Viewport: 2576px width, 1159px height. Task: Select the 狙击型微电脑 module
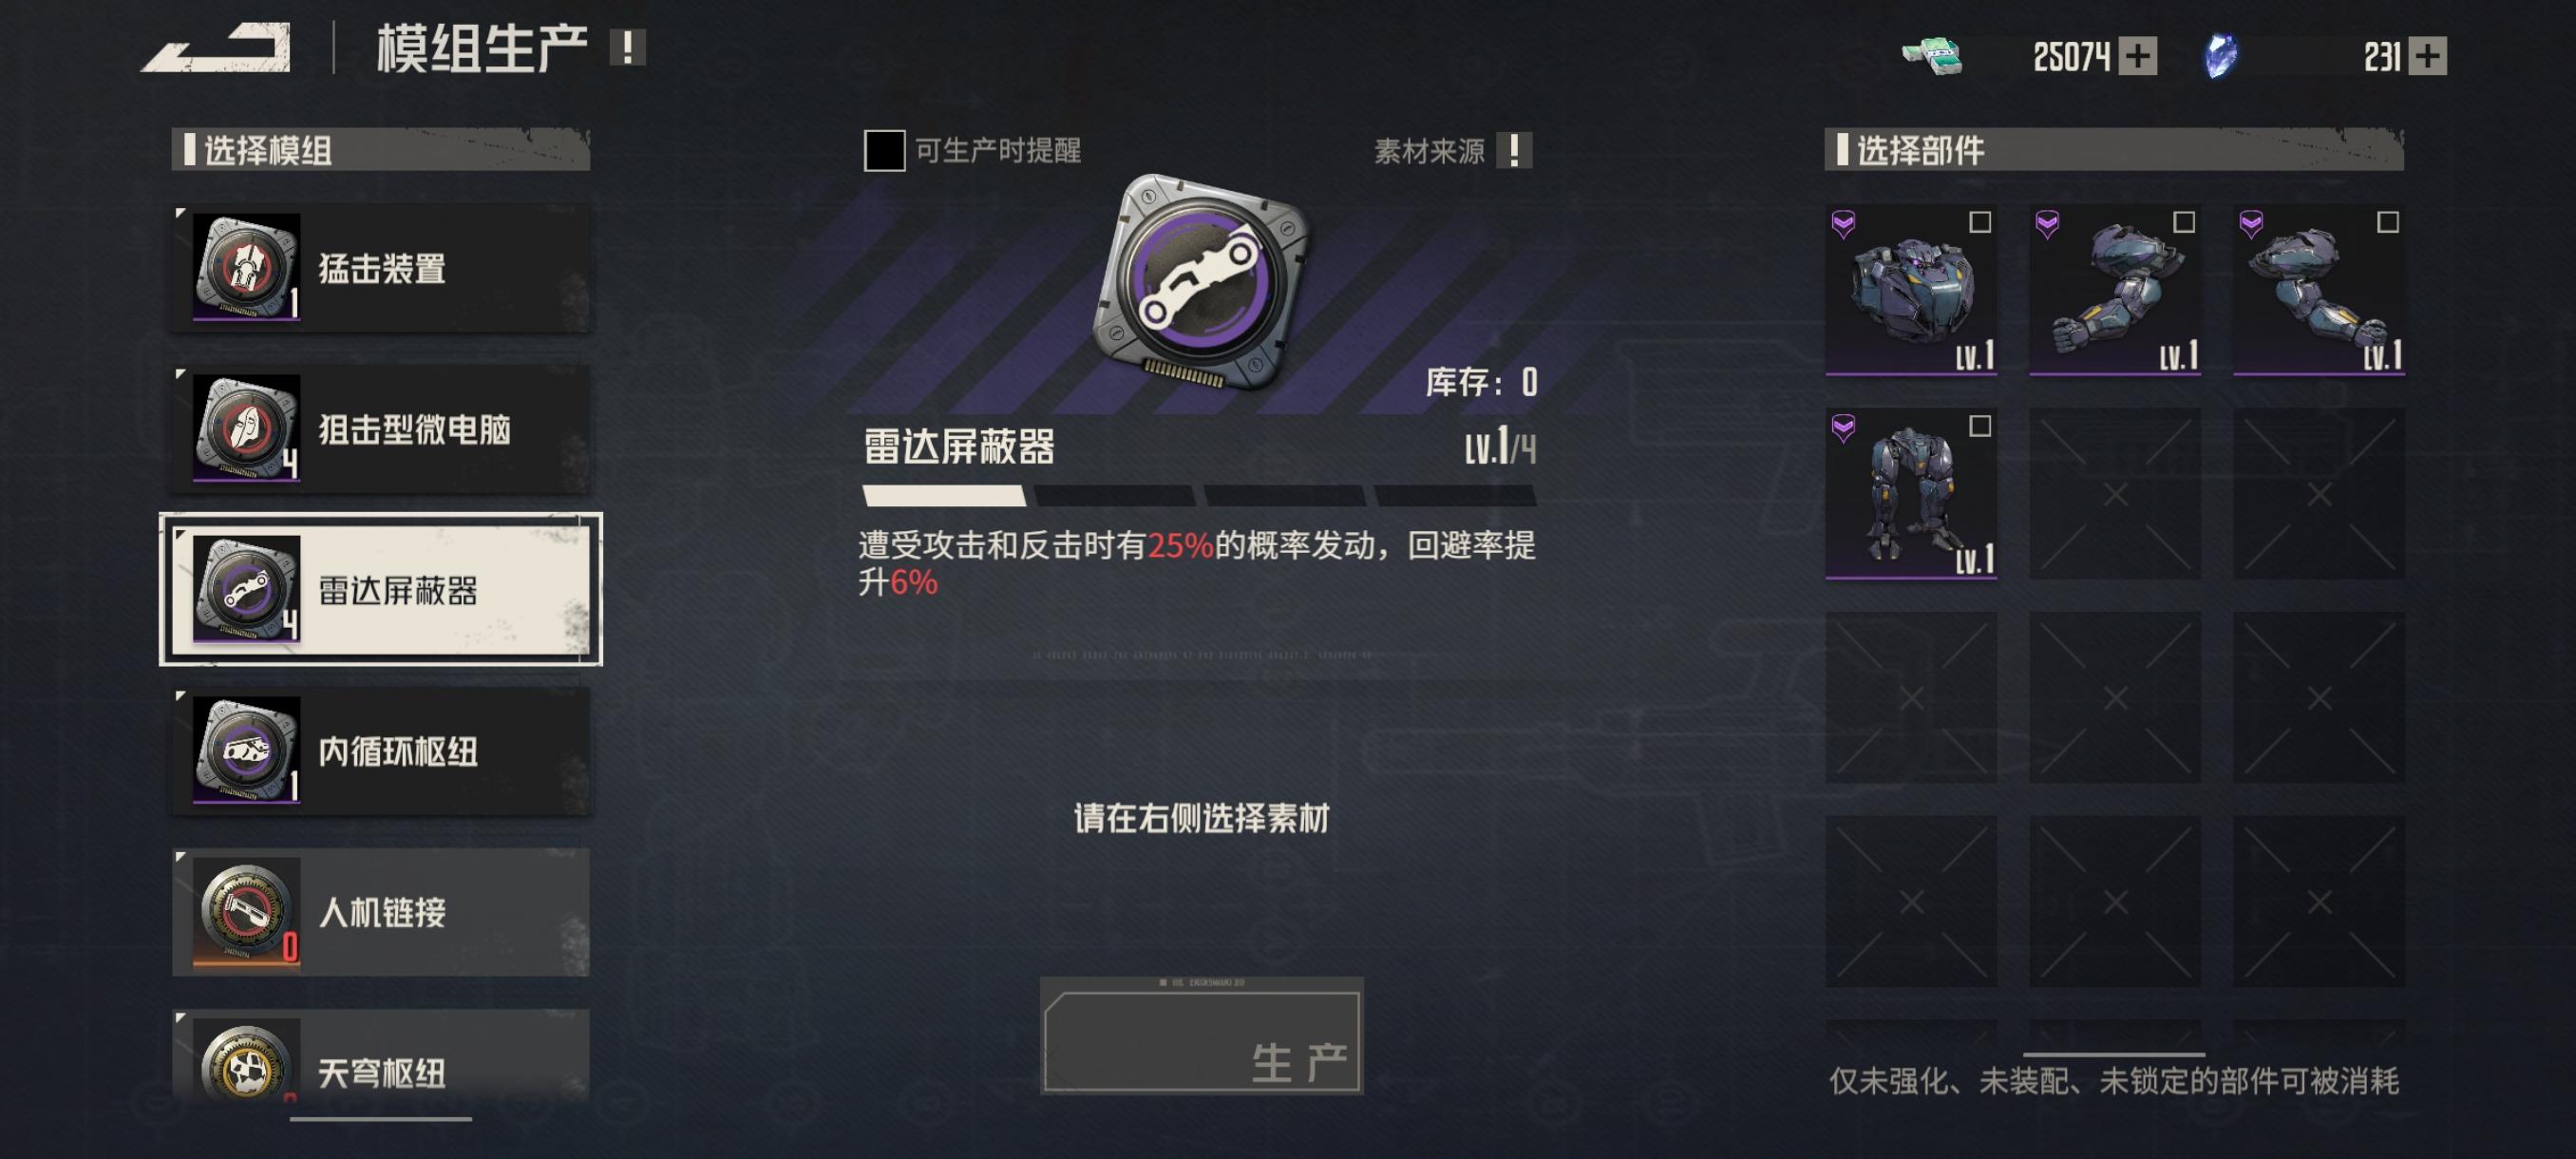click(x=381, y=429)
